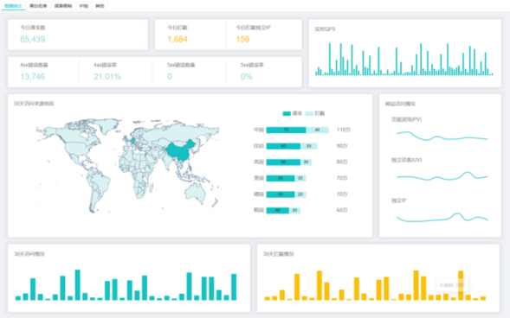Toggle the 请求 legend swatch
Viewport: 510px width, 318px height.
pos(287,113)
